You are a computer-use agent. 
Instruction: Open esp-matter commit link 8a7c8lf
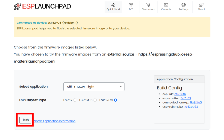pos(186,98)
